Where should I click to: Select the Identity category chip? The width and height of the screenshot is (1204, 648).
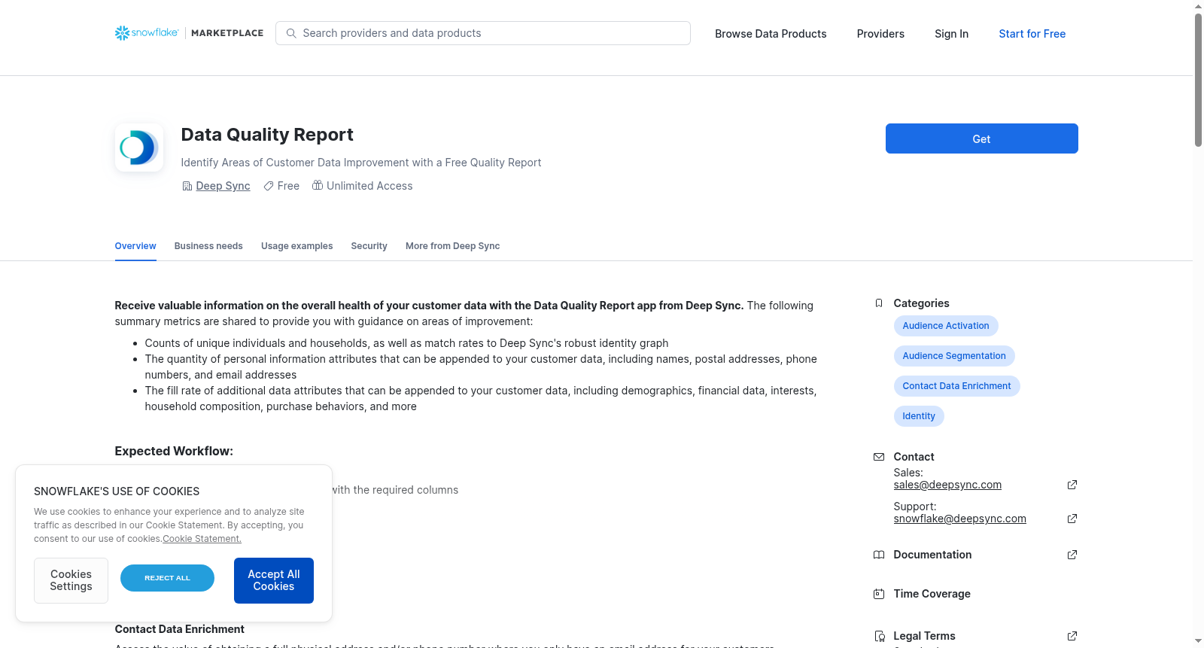(x=919, y=416)
